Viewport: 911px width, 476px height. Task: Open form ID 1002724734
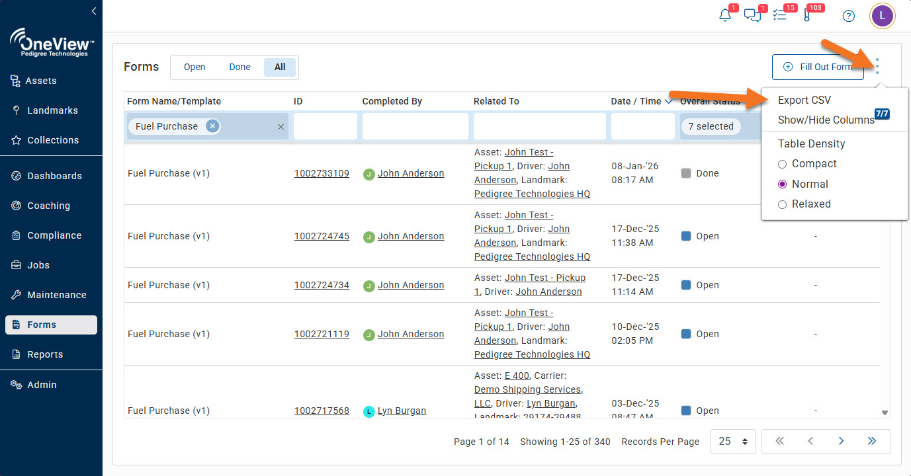coord(322,285)
